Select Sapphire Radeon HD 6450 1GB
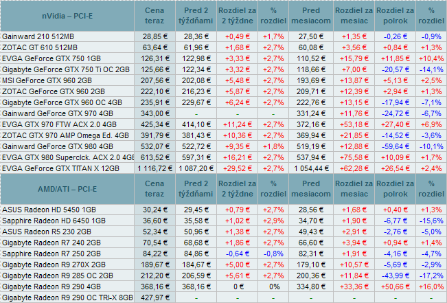 click(54, 221)
